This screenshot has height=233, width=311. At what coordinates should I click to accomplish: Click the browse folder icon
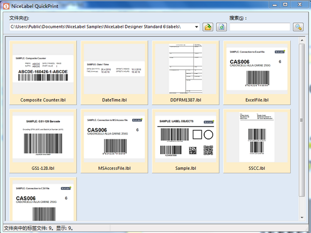coord(208,27)
